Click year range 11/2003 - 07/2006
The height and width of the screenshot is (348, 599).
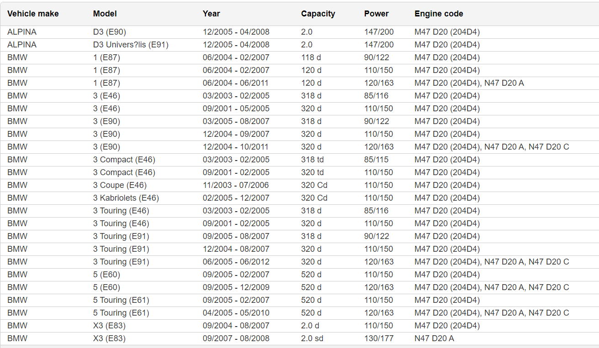[236, 185]
